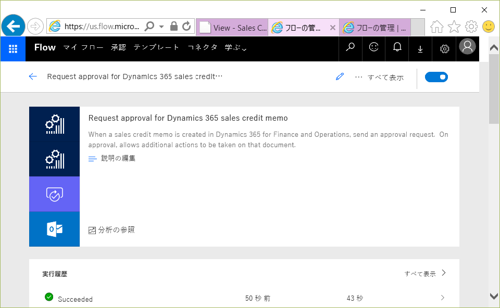Close the active フローの管 tab
The height and width of the screenshot is (308, 500).
click(333, 28)
